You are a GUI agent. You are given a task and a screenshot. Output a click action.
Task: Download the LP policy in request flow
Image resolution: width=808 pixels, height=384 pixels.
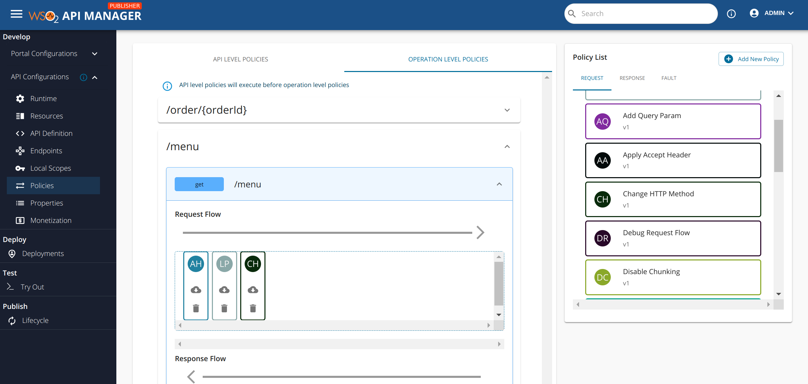click(x=224, y=290)
